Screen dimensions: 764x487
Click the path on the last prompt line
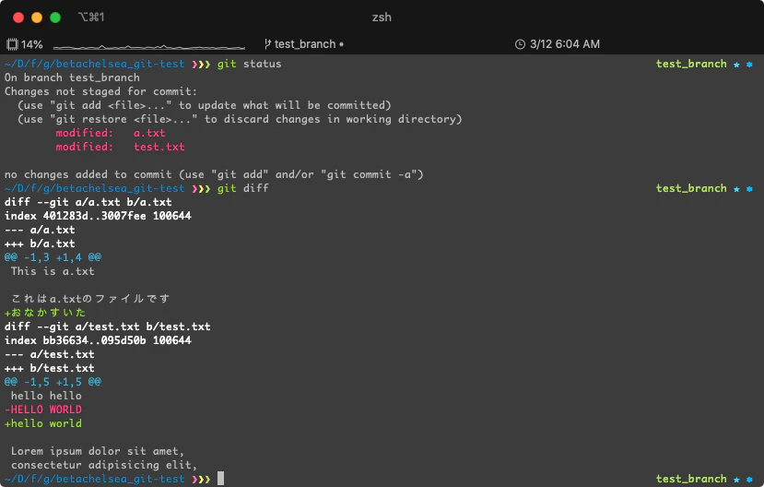tap(95, 479)
